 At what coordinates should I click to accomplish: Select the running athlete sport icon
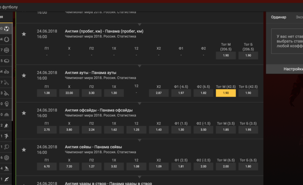pyautogui.click(x=6, y=136)
